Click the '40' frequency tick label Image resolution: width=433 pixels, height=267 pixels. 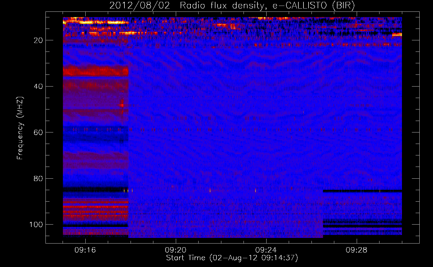(38, 87)
